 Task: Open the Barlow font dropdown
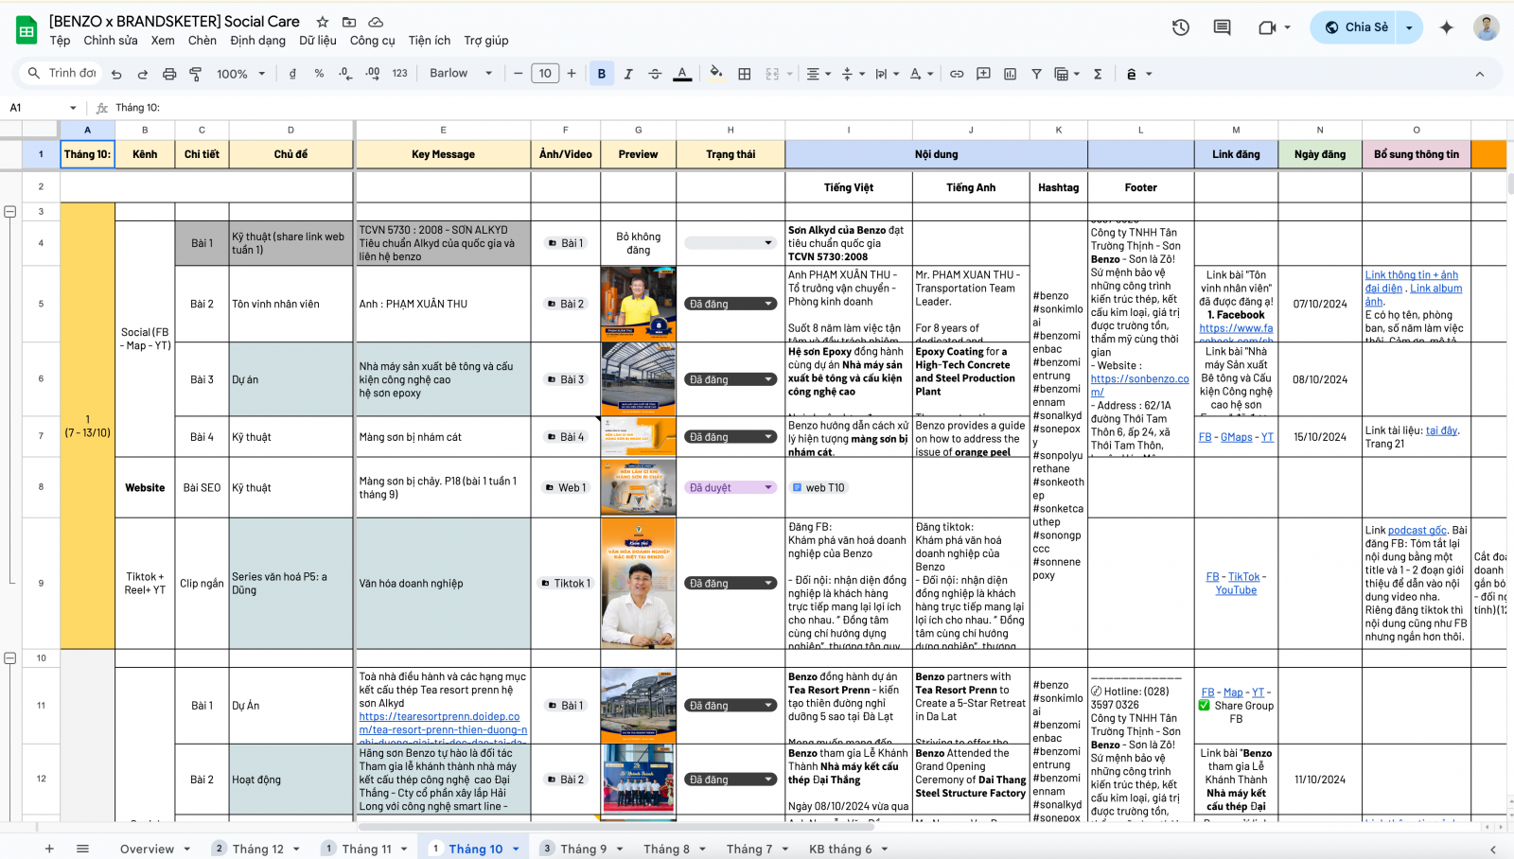coord(460,74)
